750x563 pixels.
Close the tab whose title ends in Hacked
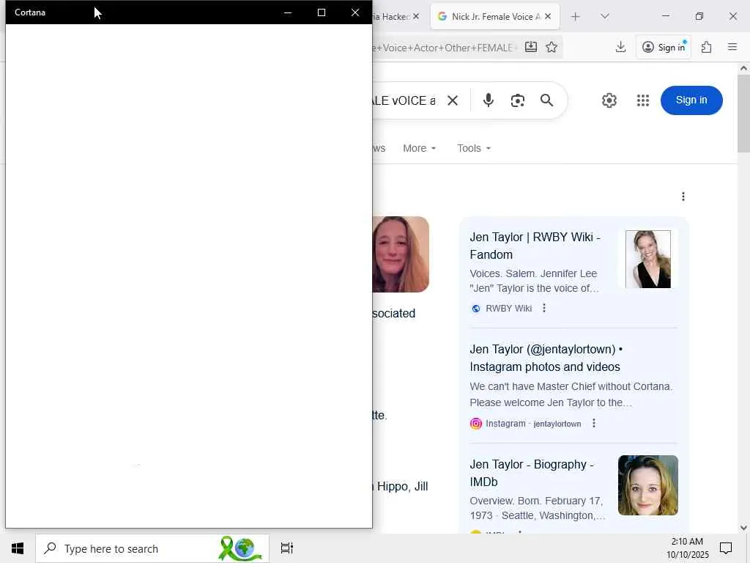click(416, 16)
